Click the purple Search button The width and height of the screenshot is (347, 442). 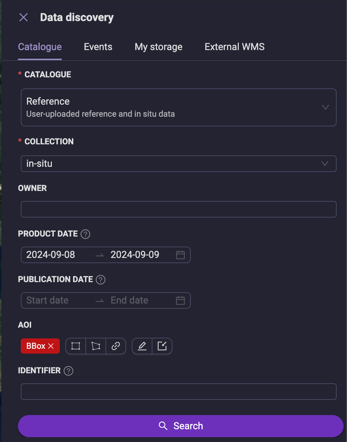(x=181, y=426)
